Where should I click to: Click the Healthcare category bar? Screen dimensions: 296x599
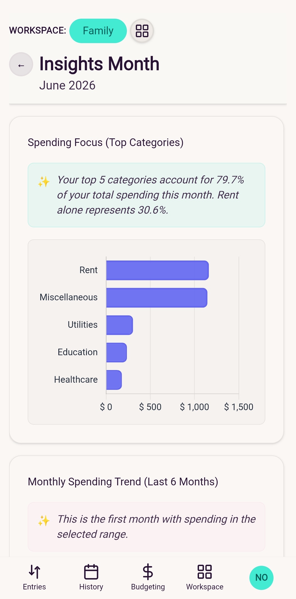[x=114, y=380]
